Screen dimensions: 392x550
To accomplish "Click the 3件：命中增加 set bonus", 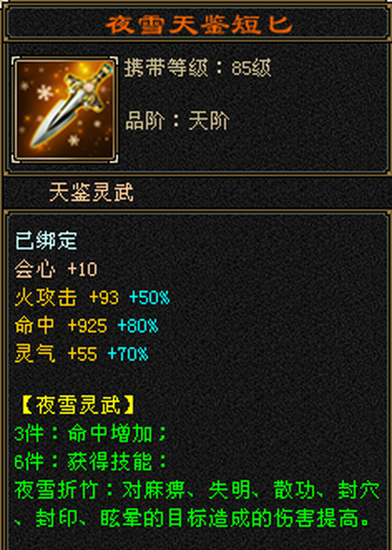I will pos(90,434).
